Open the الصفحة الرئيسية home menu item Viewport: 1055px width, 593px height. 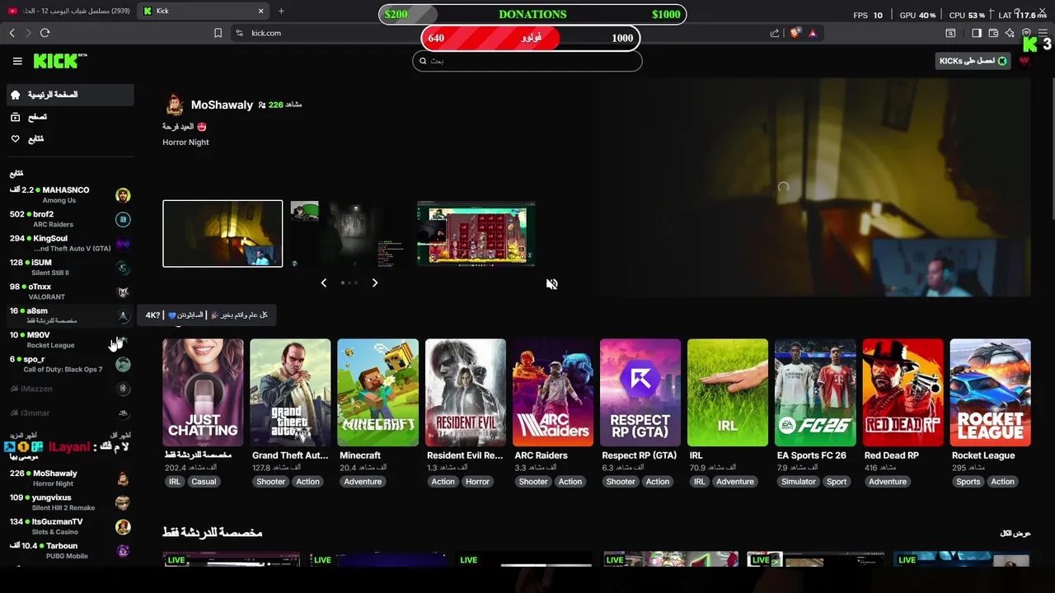[69, 95]
